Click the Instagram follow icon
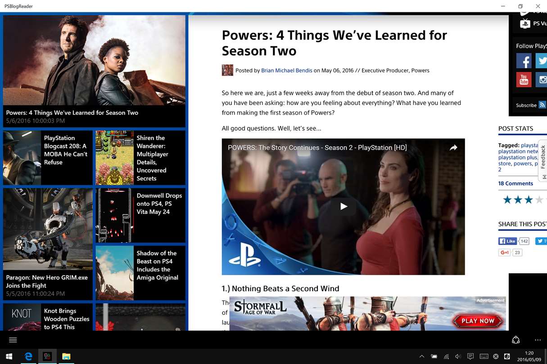Image resolution: width=547 pixels, height=364 pixels. click(541, 80)
